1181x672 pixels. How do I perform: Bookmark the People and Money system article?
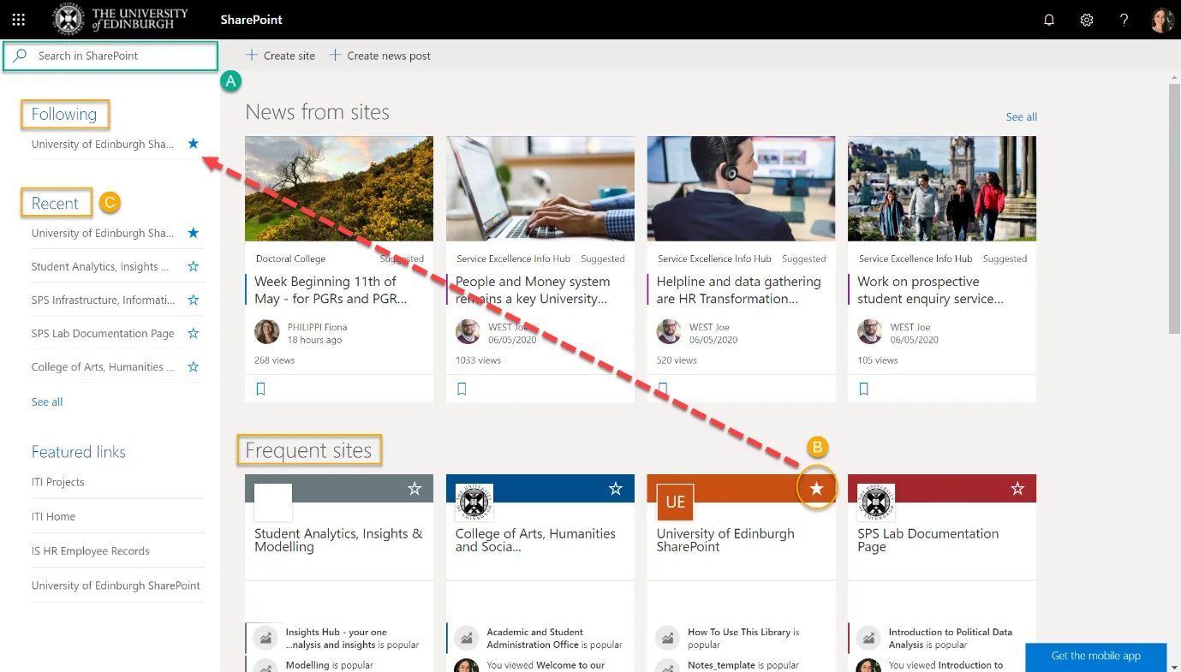click(x=462, y=388)
